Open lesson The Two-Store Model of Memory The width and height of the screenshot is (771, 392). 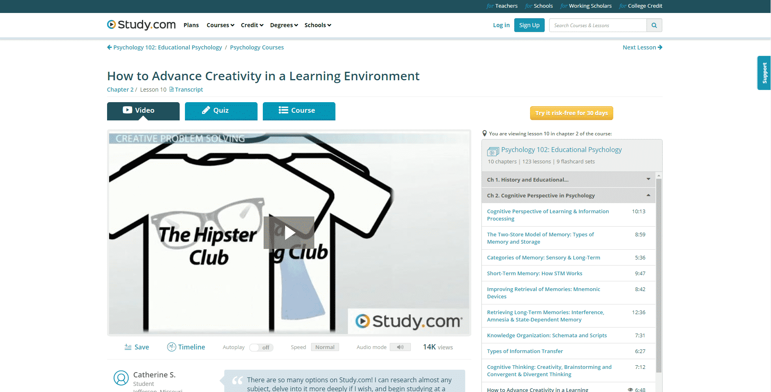point(540,238)
